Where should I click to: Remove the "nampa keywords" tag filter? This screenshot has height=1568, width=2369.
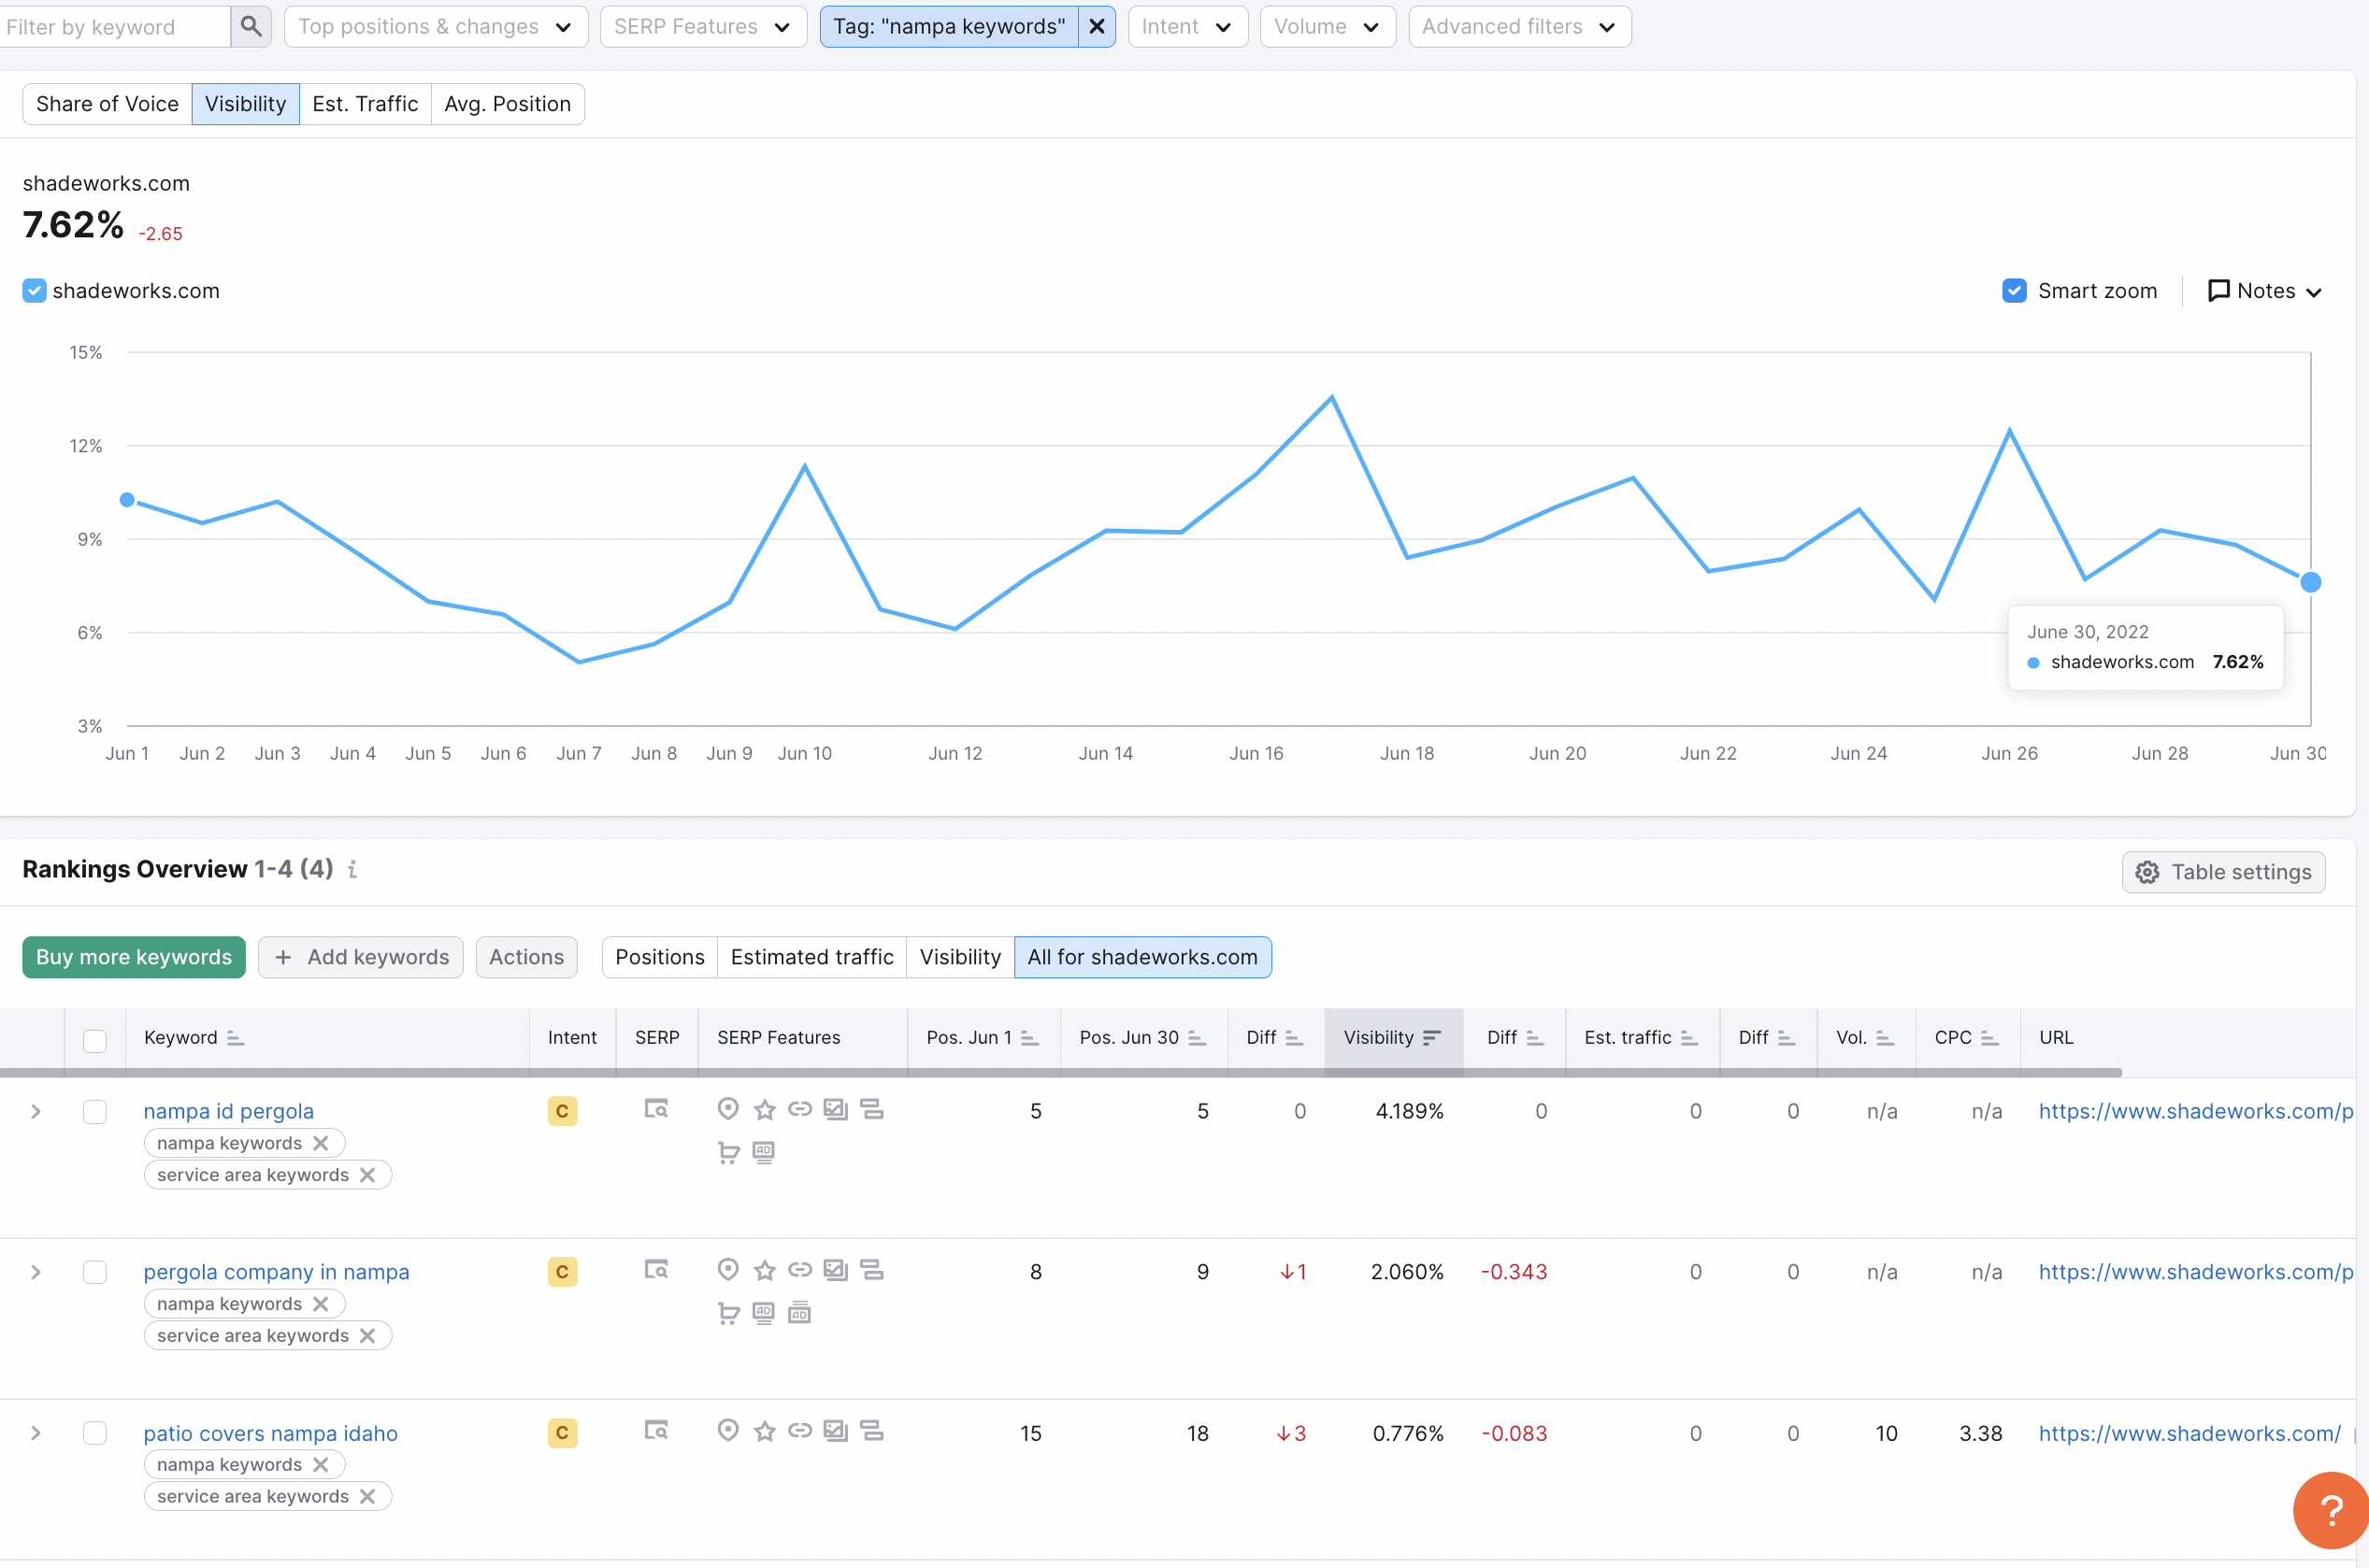coord(1097,26)
